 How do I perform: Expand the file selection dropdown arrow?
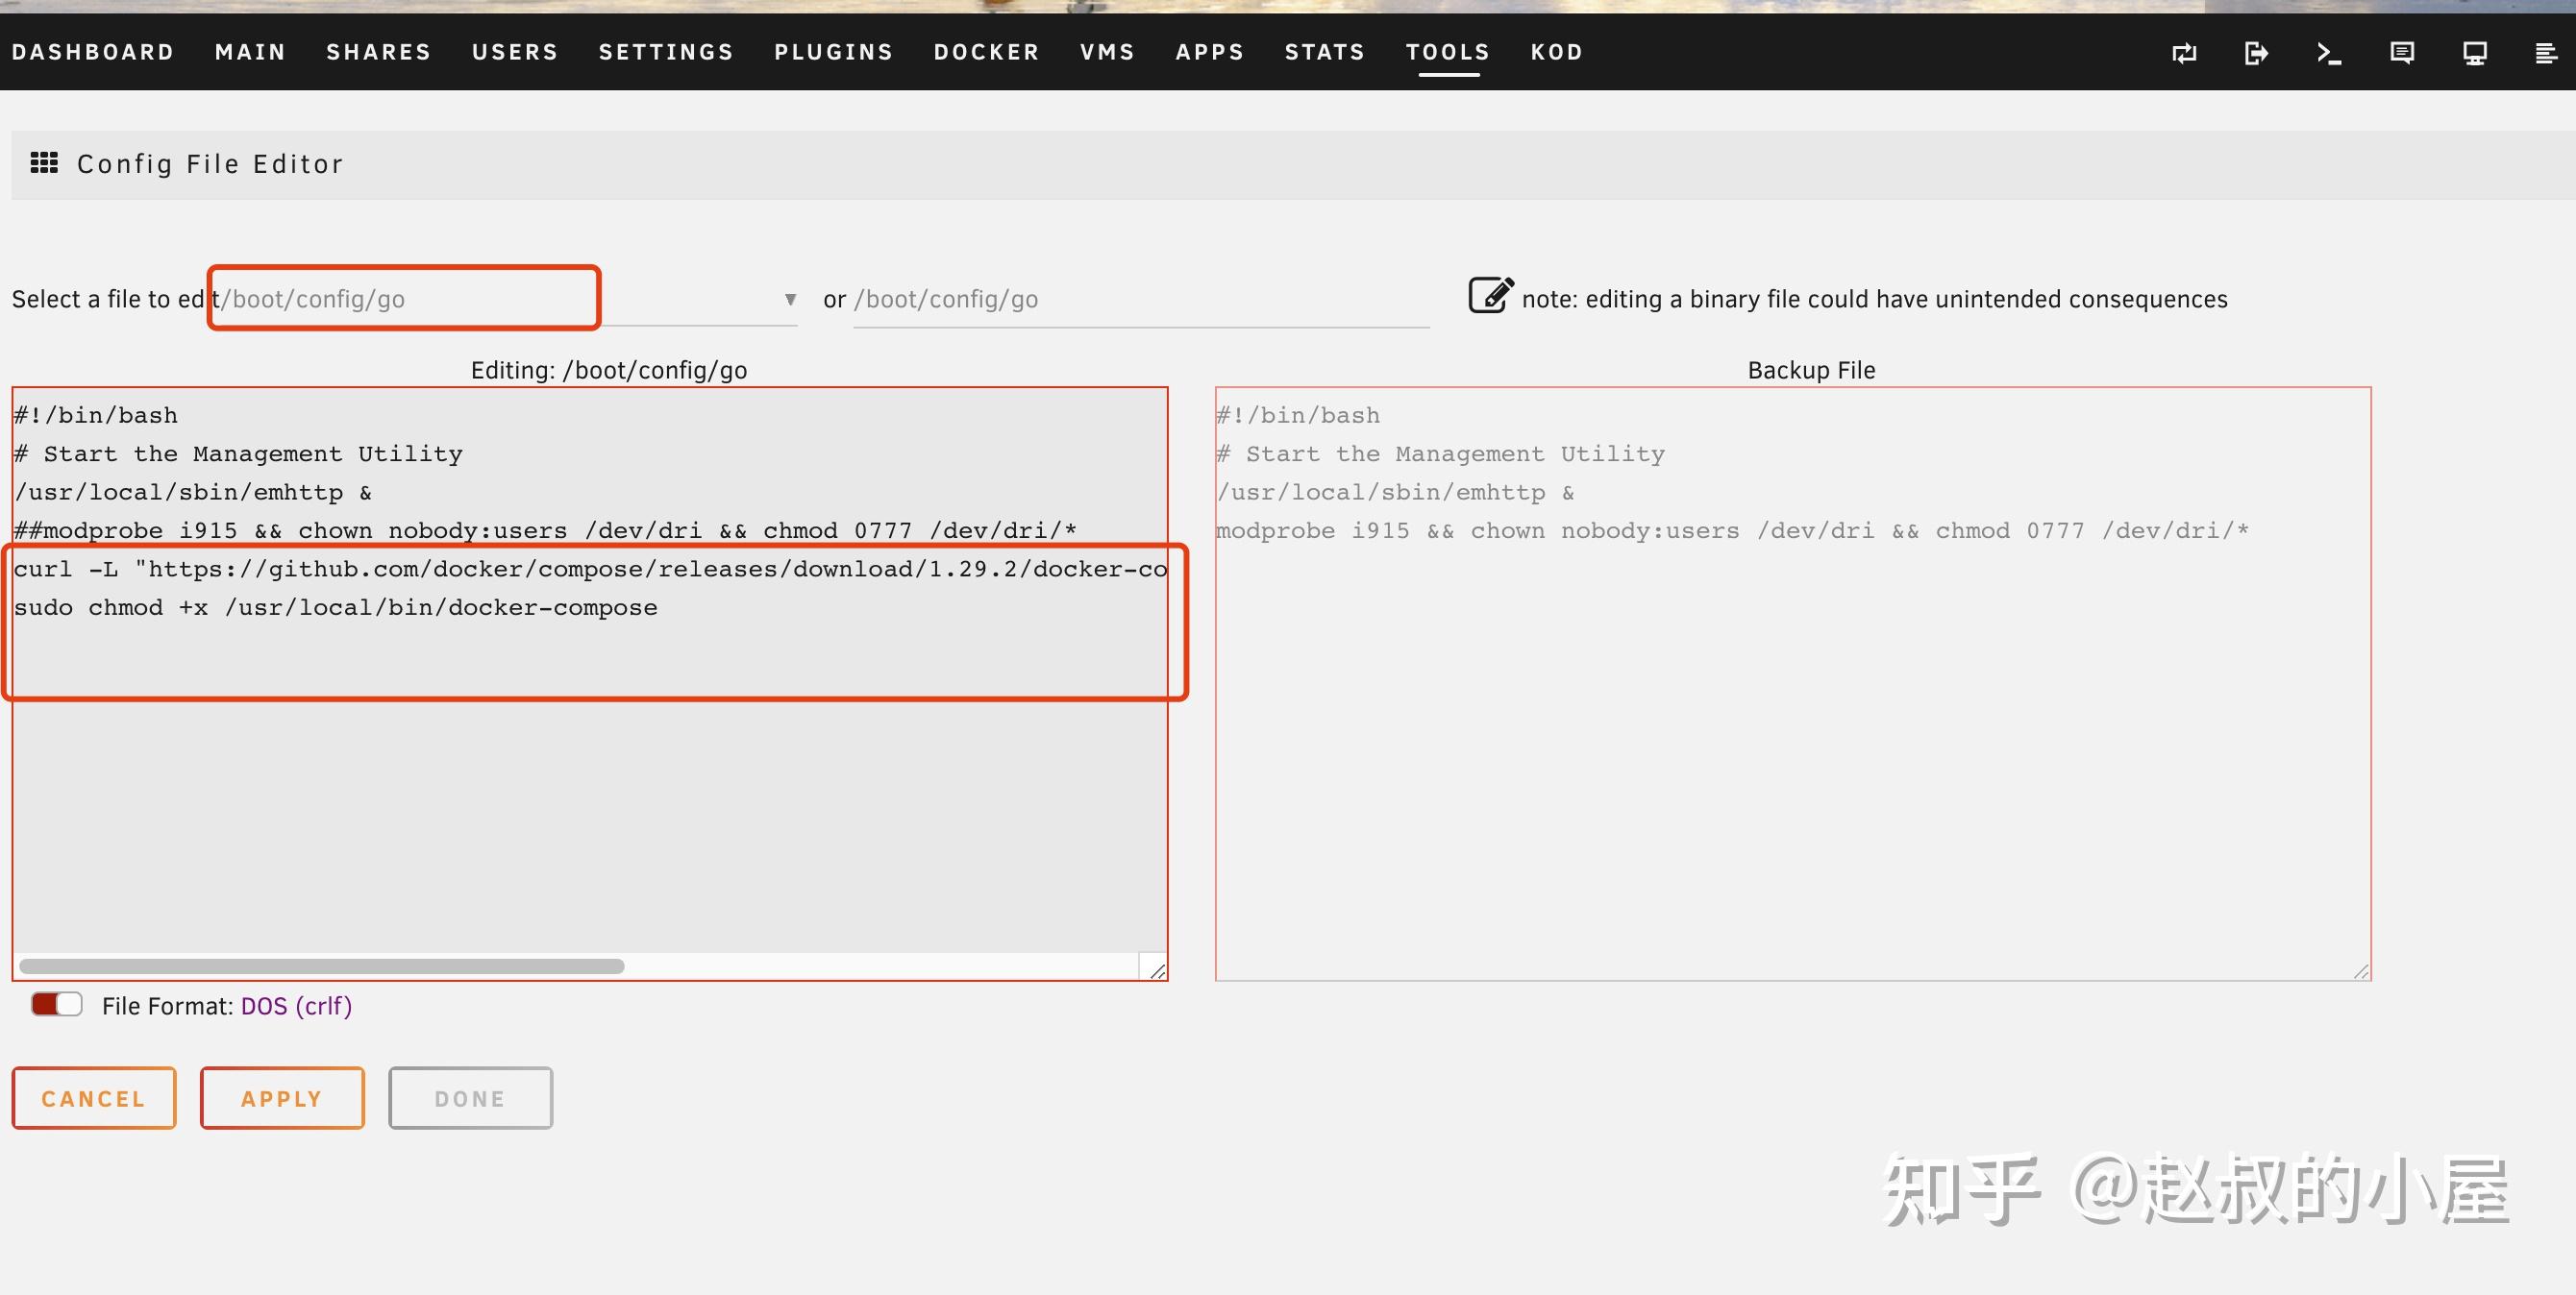790,299
